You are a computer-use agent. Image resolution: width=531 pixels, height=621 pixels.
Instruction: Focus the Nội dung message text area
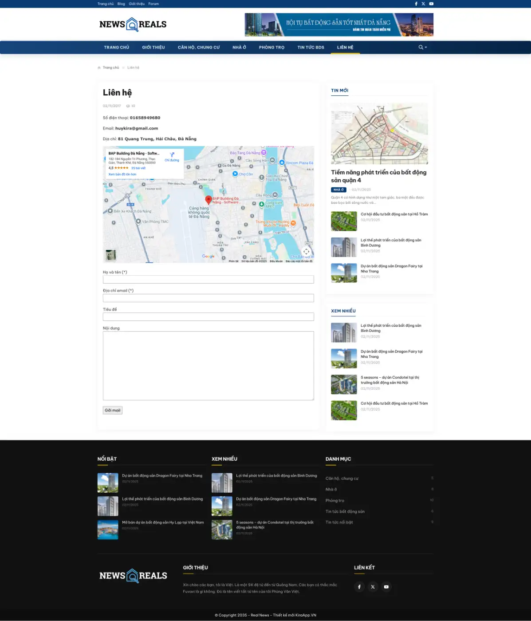point(208,366)
